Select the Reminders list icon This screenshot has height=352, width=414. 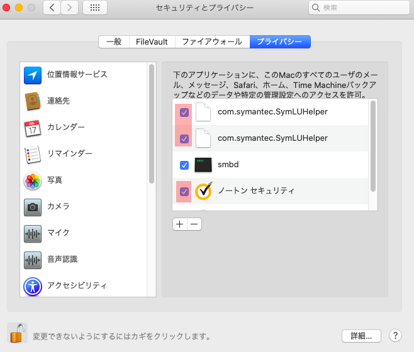(33, 154)
